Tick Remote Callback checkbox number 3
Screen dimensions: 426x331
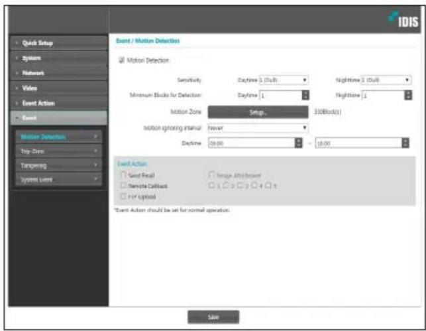coord(240,186)
